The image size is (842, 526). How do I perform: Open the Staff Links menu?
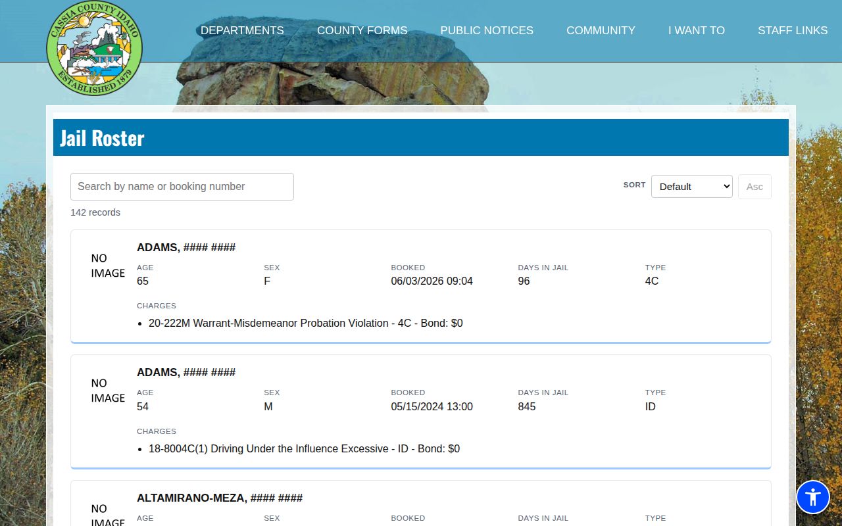pos(793,30)
